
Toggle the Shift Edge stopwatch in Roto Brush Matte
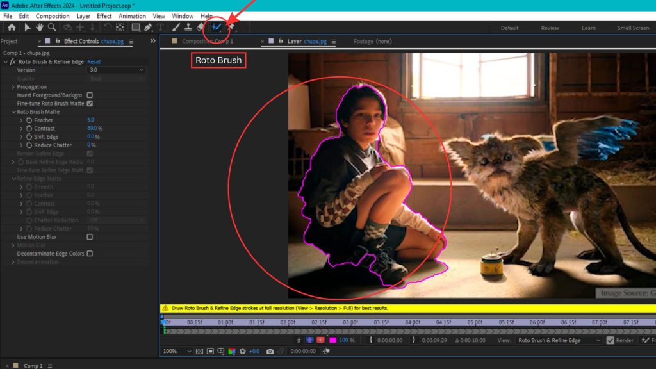tap(29, 137)
